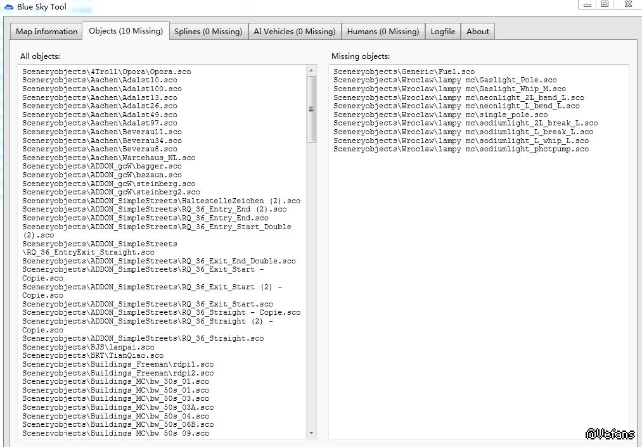The height and width of the screenshot is (447, 642).
Task: Select Aachen\Beverau8.sco list entry
Action: pos(100,149)
